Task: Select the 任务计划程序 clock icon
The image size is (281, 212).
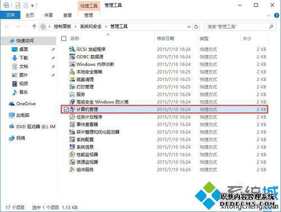Action: (x=72, y=117)
